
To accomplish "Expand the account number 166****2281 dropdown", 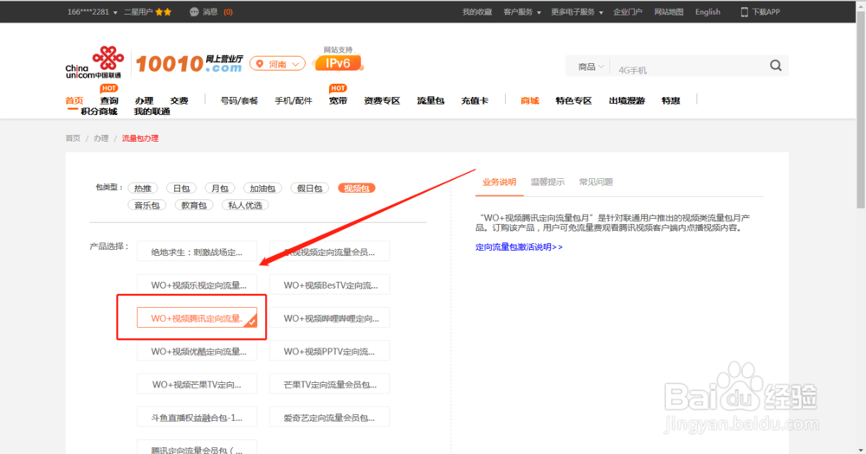I will pos(93,11).
